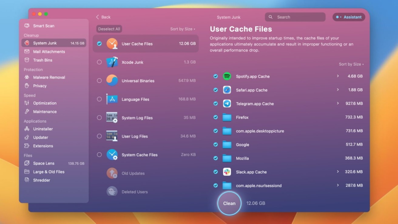
Task: Open Privacy hand icon in sidebar
Action: [x=27, y=86]
